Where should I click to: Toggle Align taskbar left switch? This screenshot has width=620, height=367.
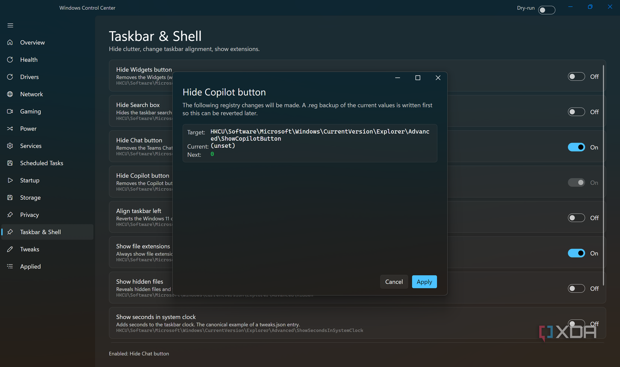click(576, 218)
